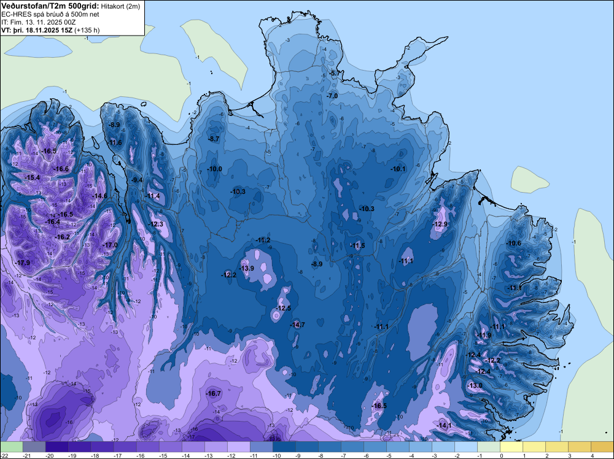614x459 pixels.
Task: Click the -11.5 temperature label
Action: coord(358,245)
